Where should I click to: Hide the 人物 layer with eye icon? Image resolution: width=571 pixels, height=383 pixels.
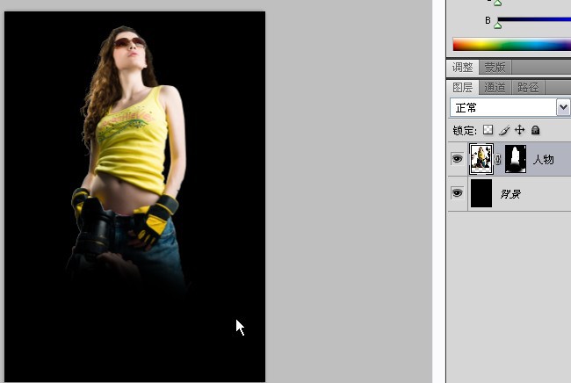458,159
